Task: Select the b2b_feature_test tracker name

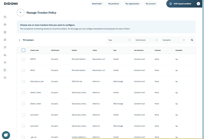Action: pyautogui.click(x=37, y=82)
